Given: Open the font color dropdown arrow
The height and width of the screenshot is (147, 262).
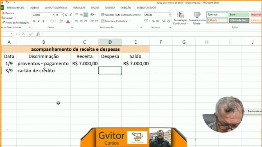Looking at the screenshot, I should tap(71, 21).
